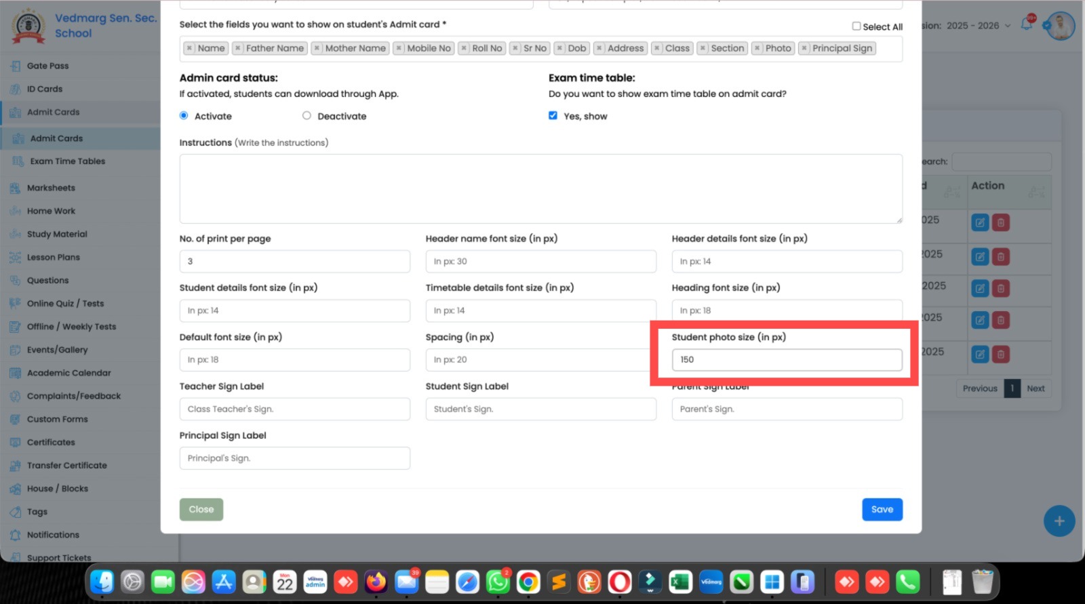Click the No. of print per page field

(294, 261)
